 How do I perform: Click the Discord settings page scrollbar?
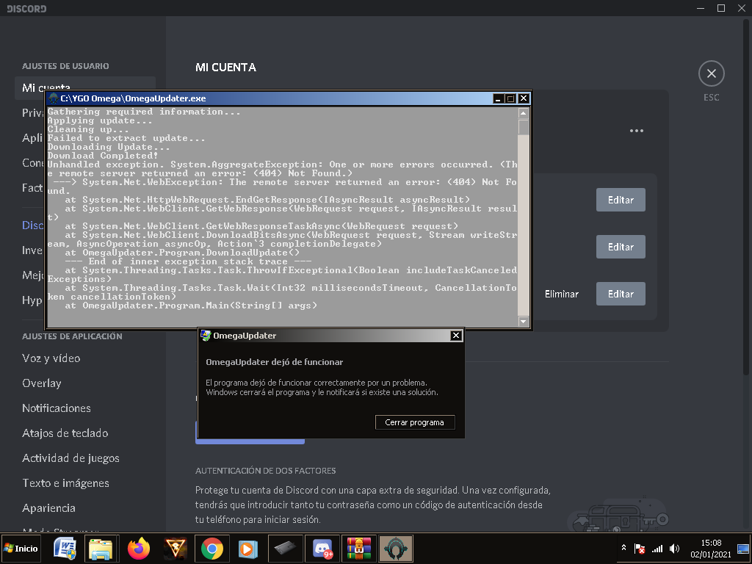tap(746, 197)
